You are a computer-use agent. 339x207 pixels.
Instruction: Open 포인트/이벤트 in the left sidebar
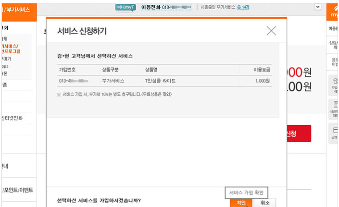coord(18,190)
